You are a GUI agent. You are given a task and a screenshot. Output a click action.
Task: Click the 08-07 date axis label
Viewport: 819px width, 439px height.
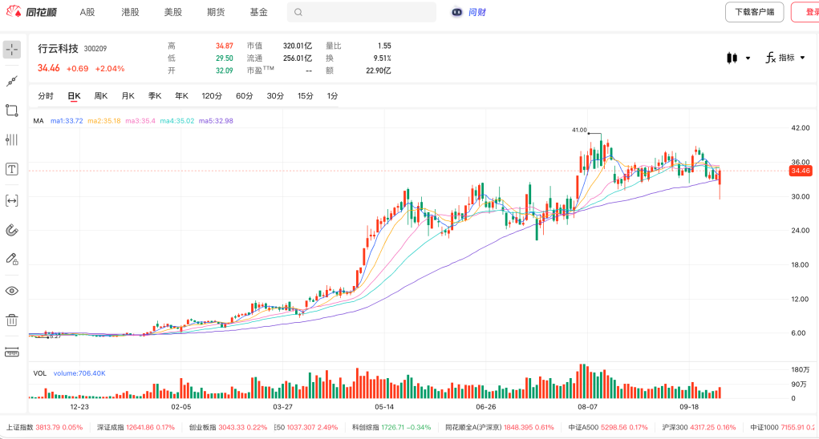587,407
